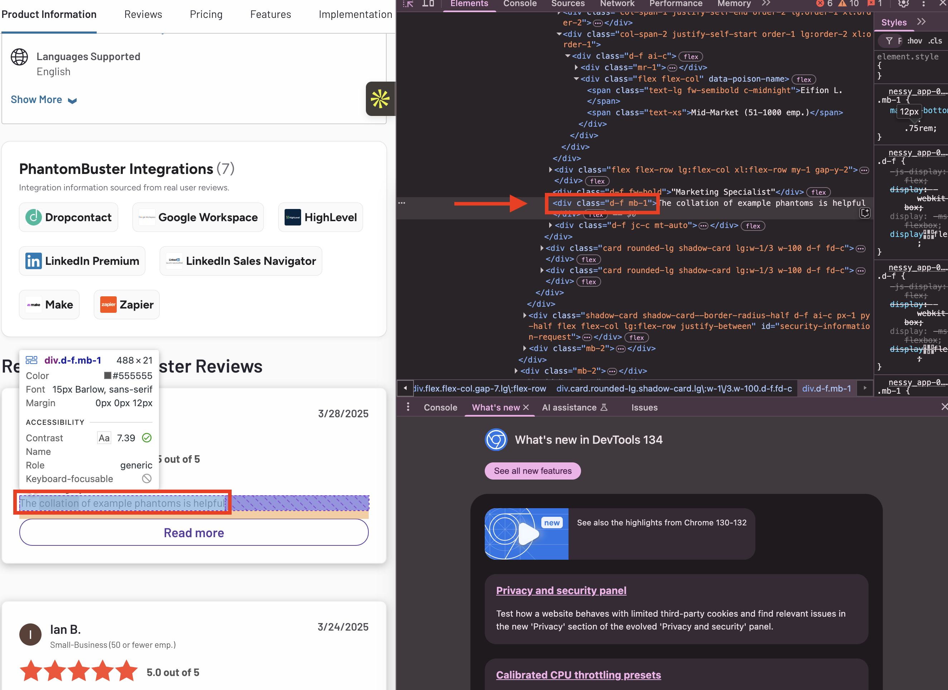Open the drawer three-dot menu
948x690 pixels.
pos(408,407)
